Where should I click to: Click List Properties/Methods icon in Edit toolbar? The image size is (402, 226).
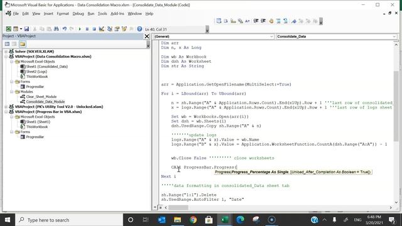click(219, 21)
